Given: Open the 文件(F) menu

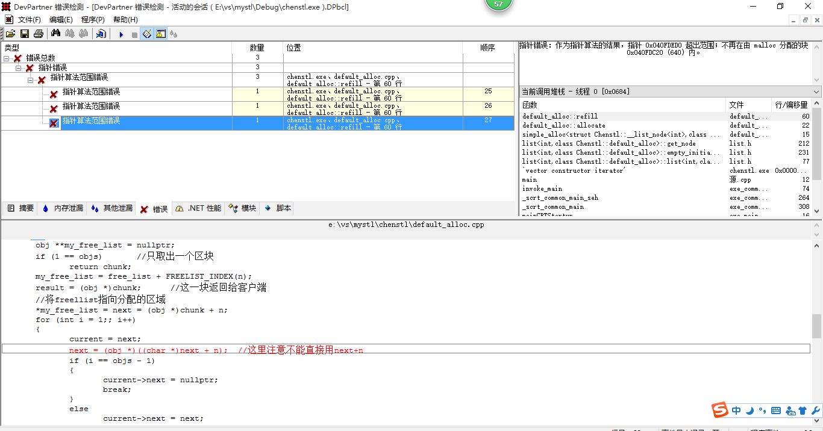Looking at the screenshot, I should coord(30,20).
